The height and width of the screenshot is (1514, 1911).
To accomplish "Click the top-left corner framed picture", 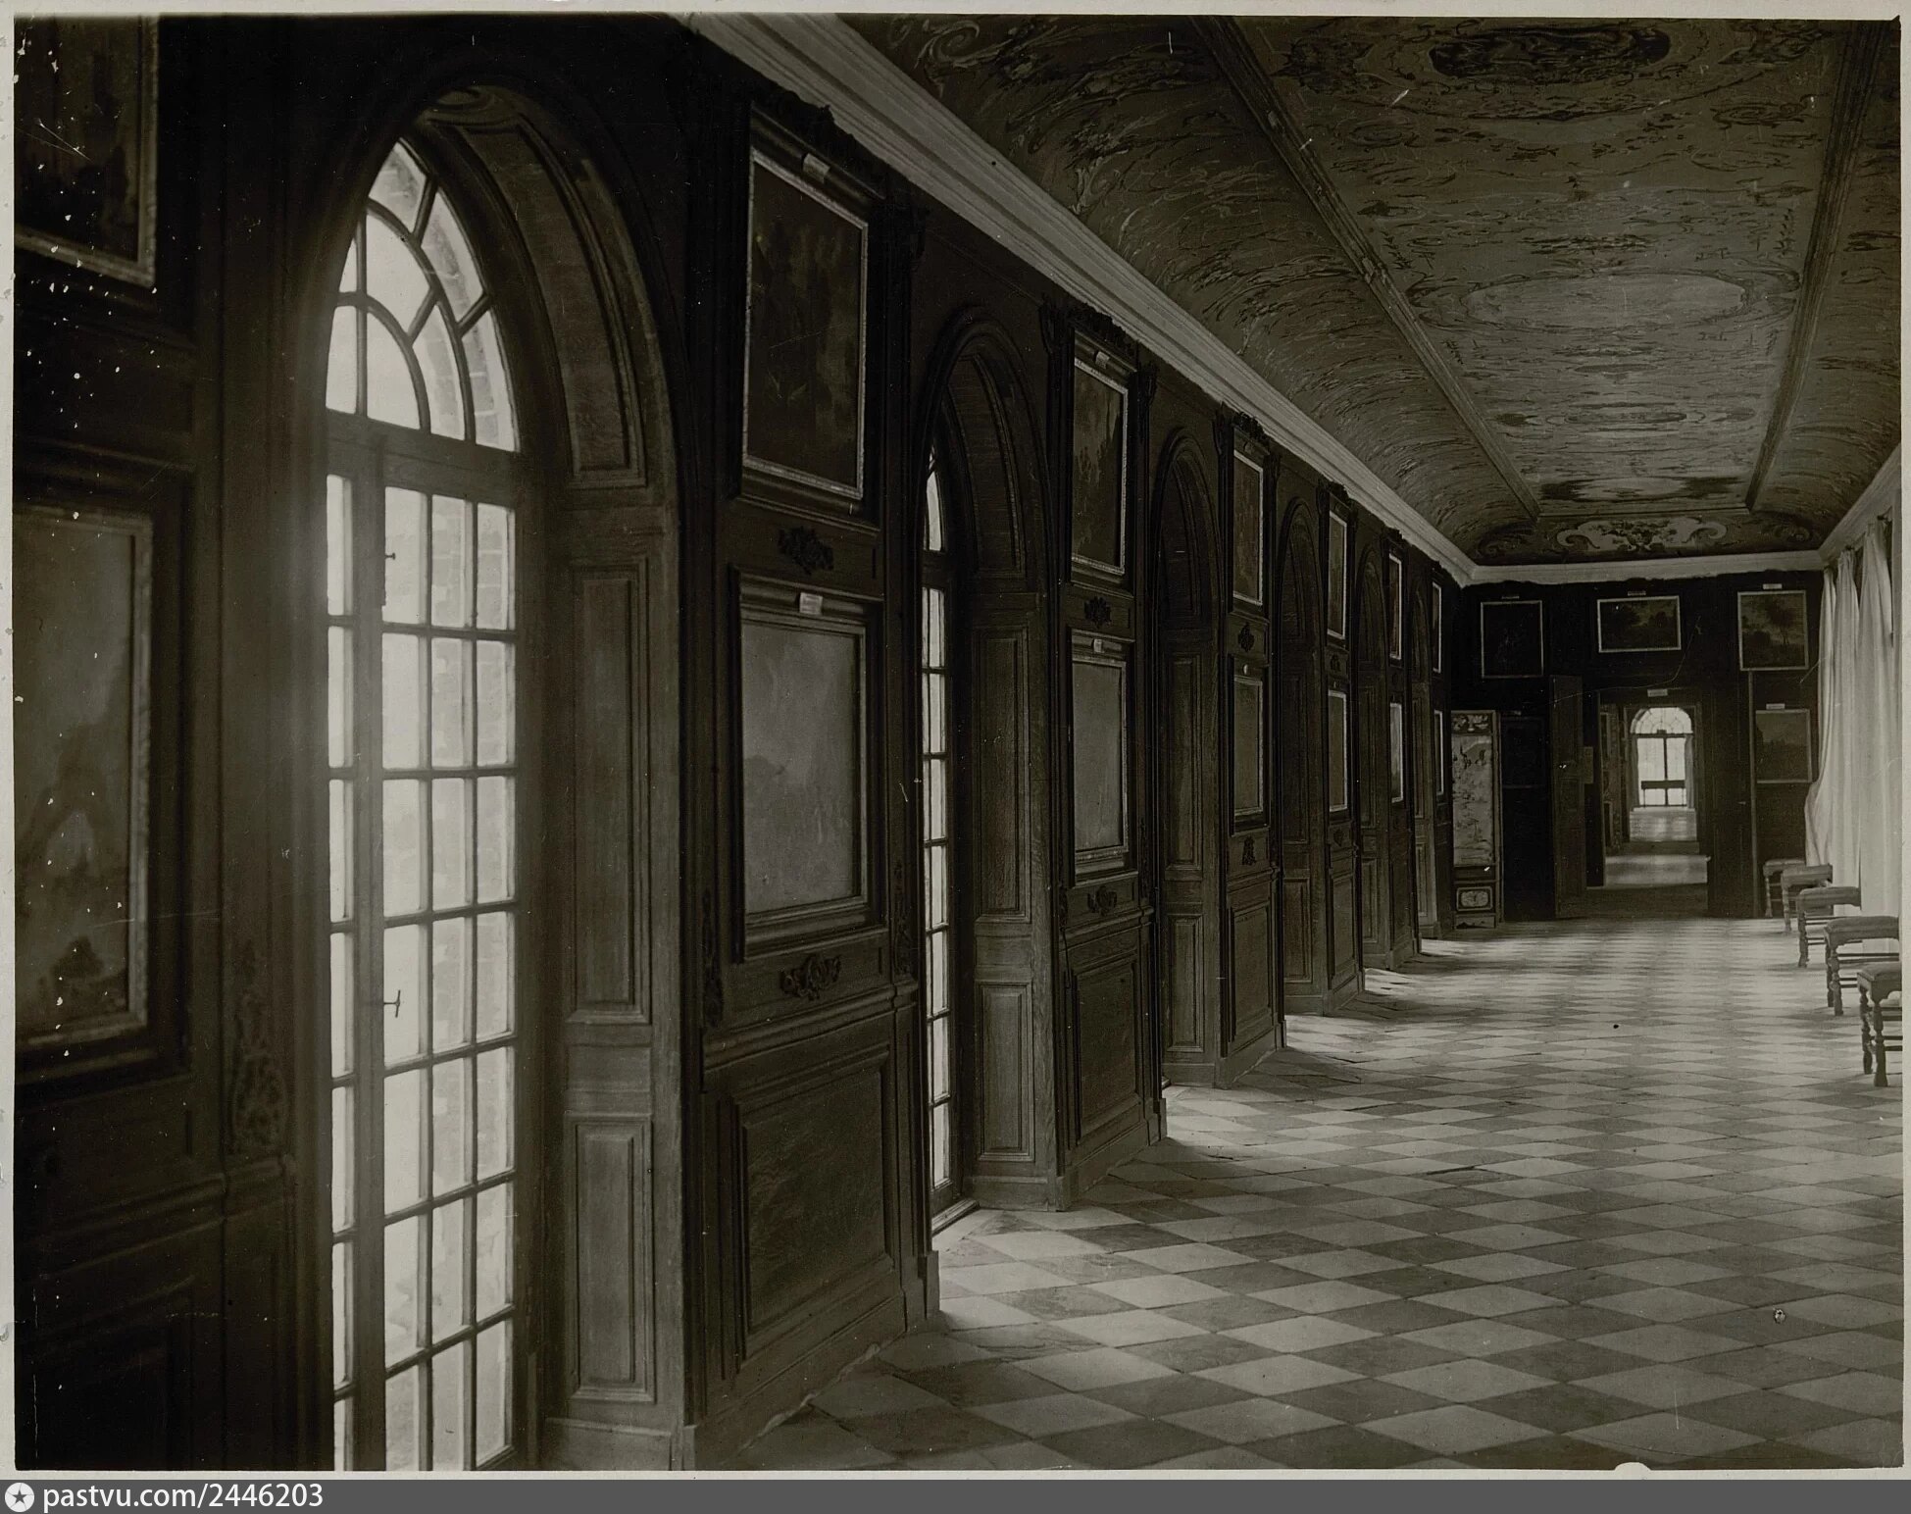I will coord(83,147).
